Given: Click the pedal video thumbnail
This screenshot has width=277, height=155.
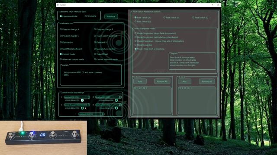Looking at the screenshot, I should (x=43, y=138).
